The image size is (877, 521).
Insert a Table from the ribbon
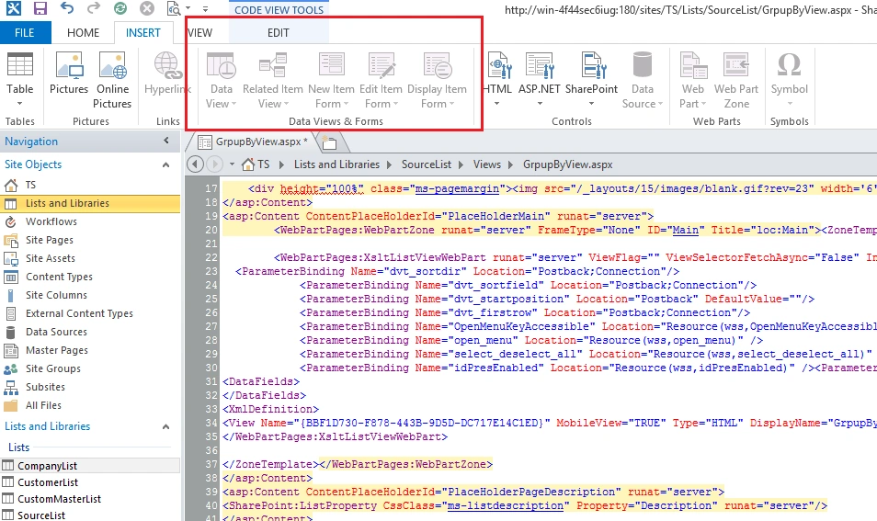19,79
